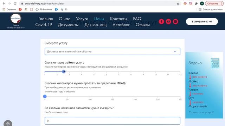Open the О нас menu item
Viewport: 225px width, 126px height.
tap(64, 19)
